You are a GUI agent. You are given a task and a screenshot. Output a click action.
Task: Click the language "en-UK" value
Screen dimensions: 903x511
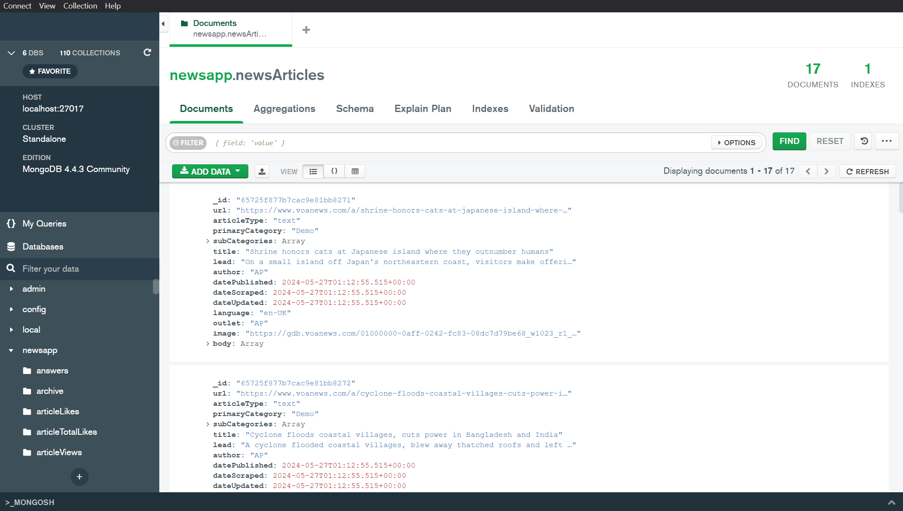[275, 313]
